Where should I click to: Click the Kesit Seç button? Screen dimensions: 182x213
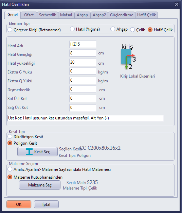point(38,152)
